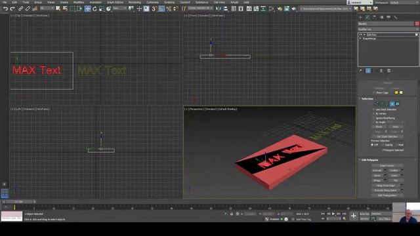Select the Bind to Space Warp tool
The width and height of the screenshot is (420, 236).
tap(35, 9)
